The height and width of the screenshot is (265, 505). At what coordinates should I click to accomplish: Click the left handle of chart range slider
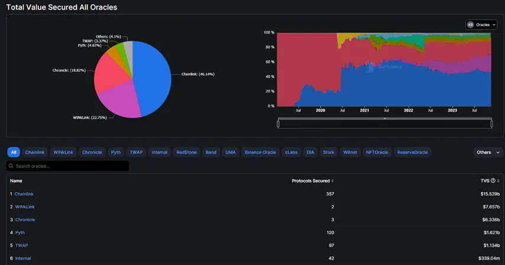[x=279, y=124]
